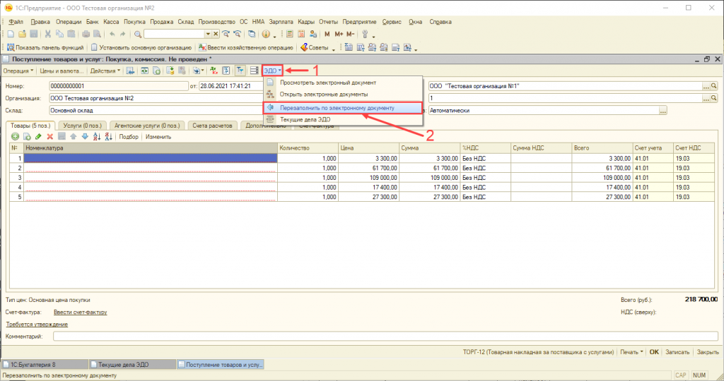This screenshot has width=724, height=381.
Task: Expand the Операция dropdown
Action: coord(18,71)
